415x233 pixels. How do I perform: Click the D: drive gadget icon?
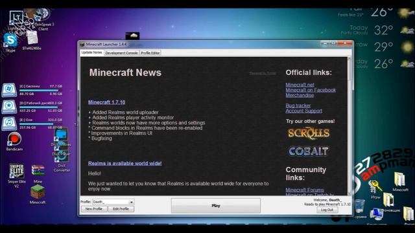tap(9, 107)
